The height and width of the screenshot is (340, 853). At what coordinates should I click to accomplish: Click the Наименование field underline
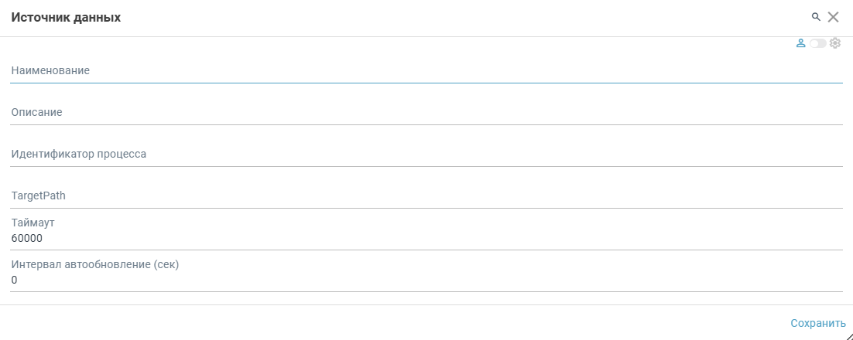[426, 82]
